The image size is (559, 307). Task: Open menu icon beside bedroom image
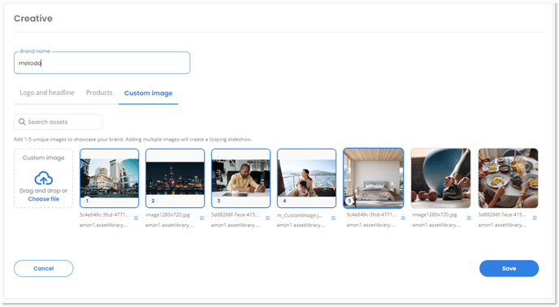coord(403,218)
